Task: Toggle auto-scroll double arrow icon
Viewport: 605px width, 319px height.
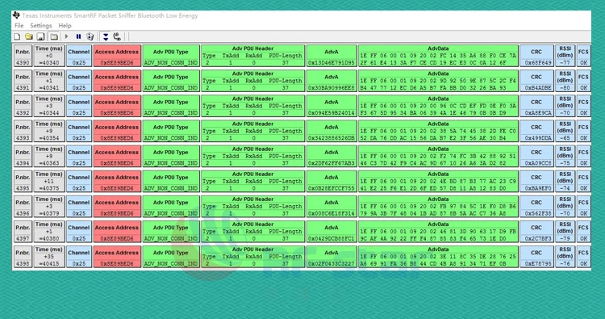Action: 106,36
